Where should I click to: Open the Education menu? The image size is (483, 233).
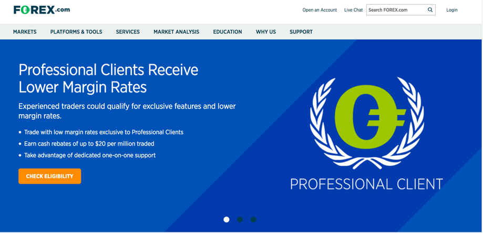[x=228, y=32]
